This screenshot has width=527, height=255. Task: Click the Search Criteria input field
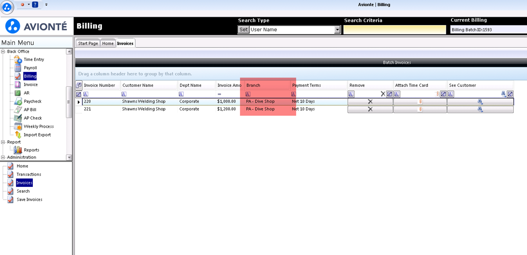[x=395, y=30]
